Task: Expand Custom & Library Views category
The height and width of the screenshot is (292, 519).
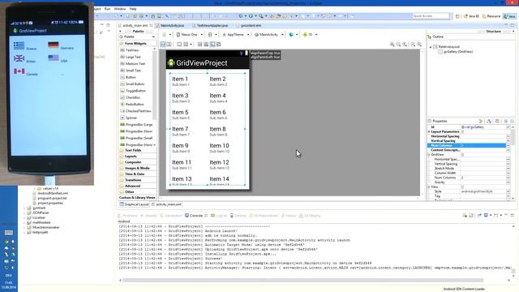Action: pos(137,198)
